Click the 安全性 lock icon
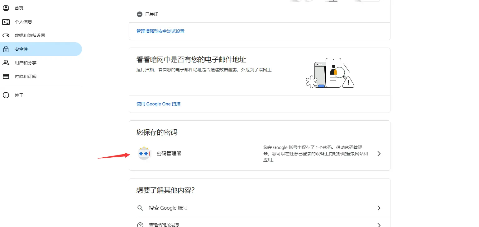Viewport: 479px width, 227px height. tap(6, 49)
